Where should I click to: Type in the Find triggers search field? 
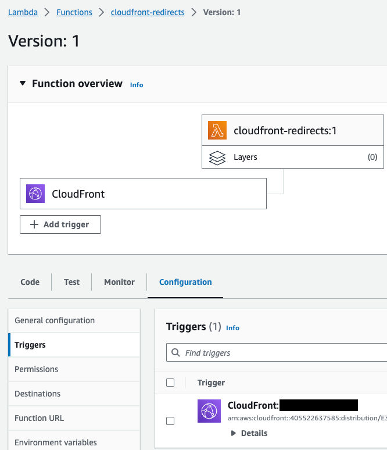(x=279, y=353)
